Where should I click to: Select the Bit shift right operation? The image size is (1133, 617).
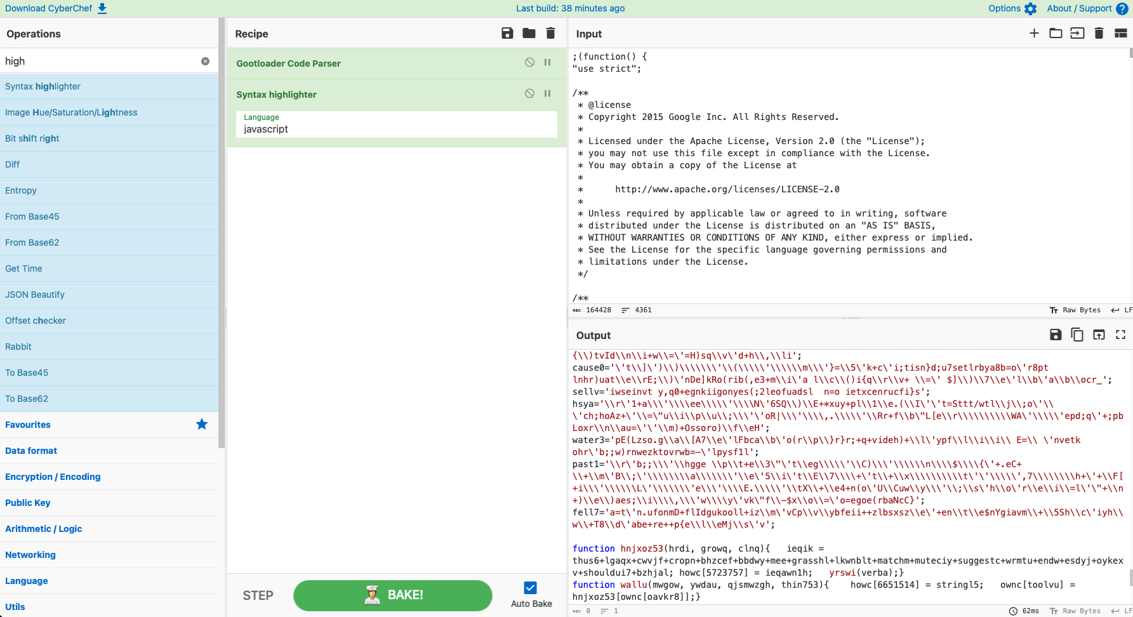(109, 138)
